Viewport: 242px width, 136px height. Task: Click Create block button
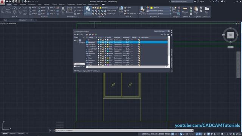pos(127,8)
